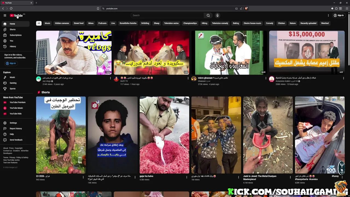Screen dimensions: 350x197
Task: Click the micro ghassan channel avatar
Action: coord(194,79)
